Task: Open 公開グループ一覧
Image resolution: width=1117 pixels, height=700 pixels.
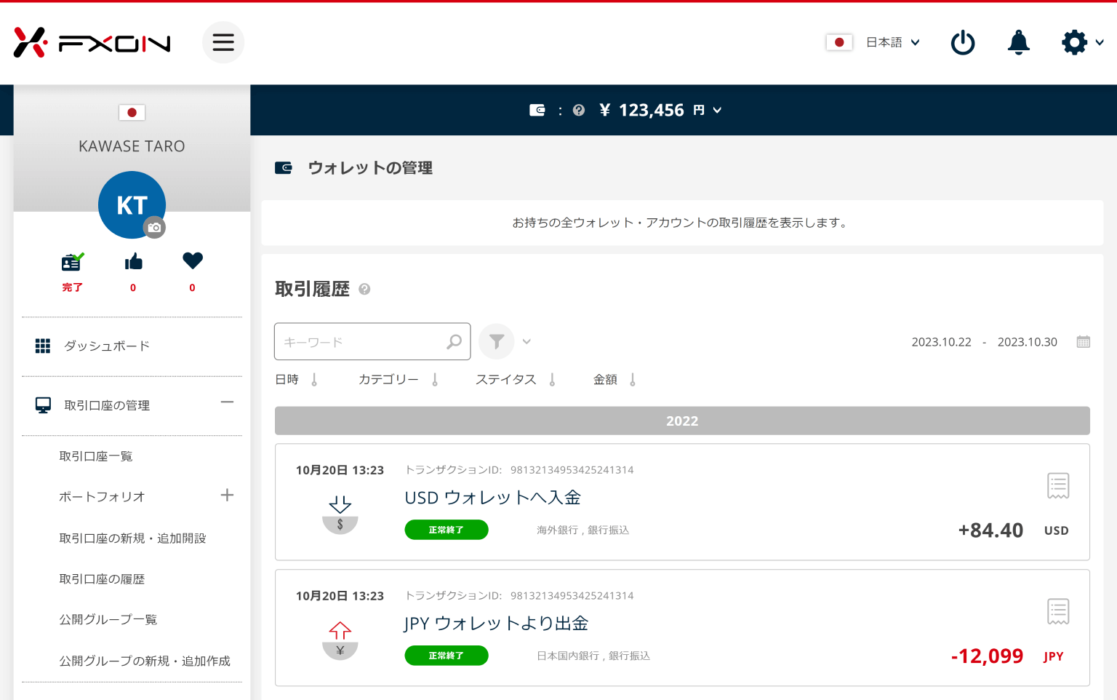Action: [108, 619]
